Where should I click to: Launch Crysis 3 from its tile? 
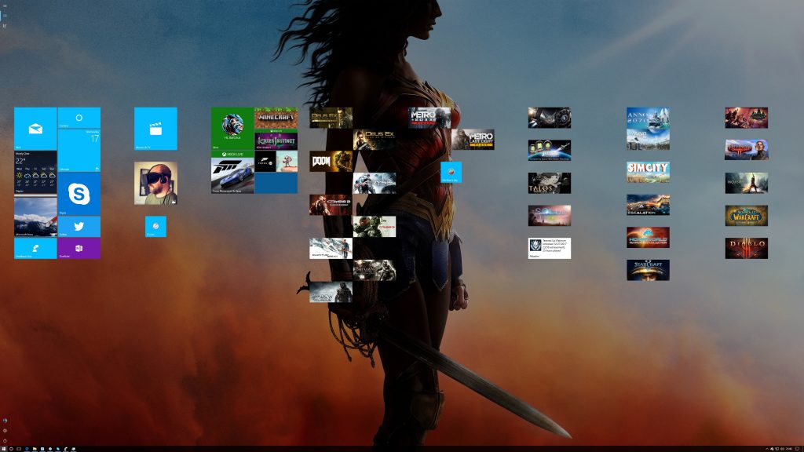[x=375, y=227]
